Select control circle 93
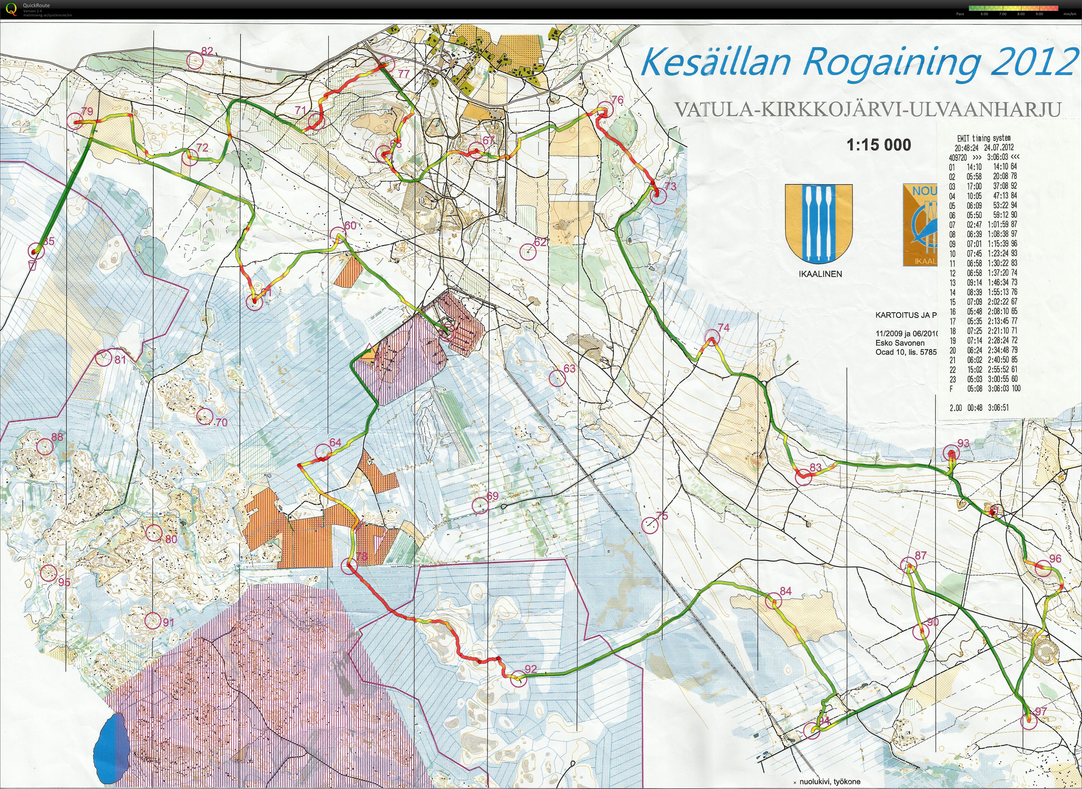 [x=952, y=453]
